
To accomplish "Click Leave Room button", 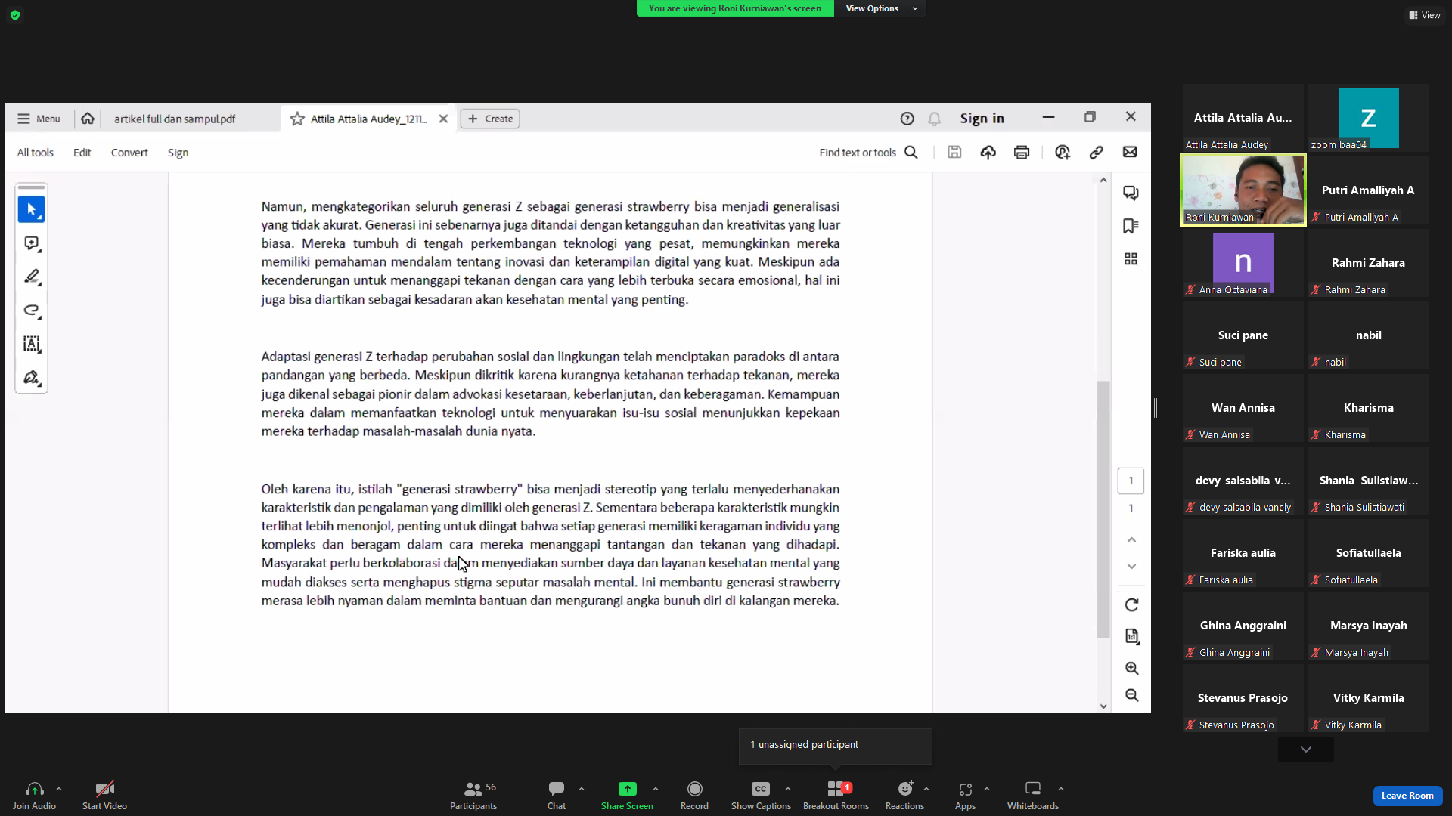I will [x=1407, y=796].
